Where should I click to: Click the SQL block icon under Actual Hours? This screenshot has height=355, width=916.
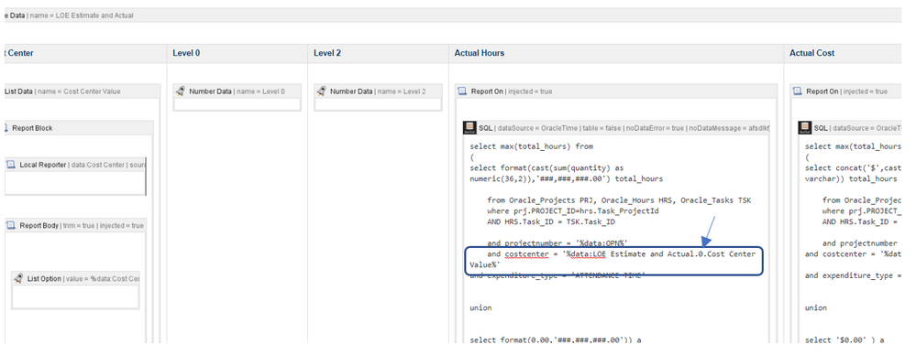[469, 128]
